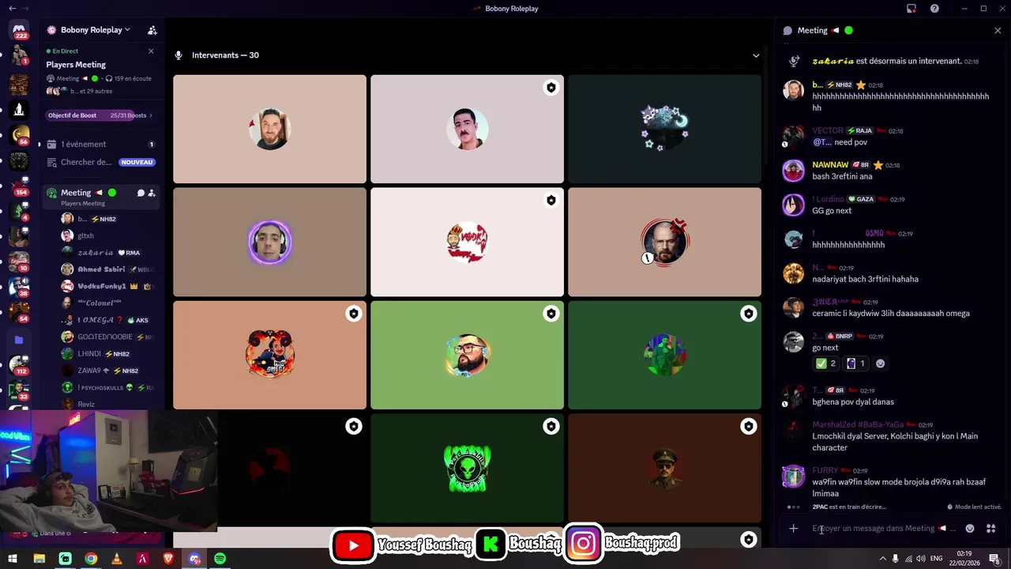Click moderator badge on green alien speaker tile
This screenshot has width=1011, height=569.
point(551,427)
